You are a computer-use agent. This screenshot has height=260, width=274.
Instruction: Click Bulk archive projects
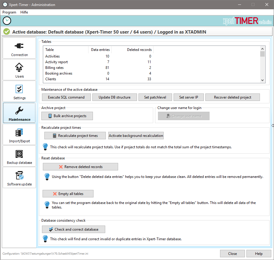click(67, 116)
